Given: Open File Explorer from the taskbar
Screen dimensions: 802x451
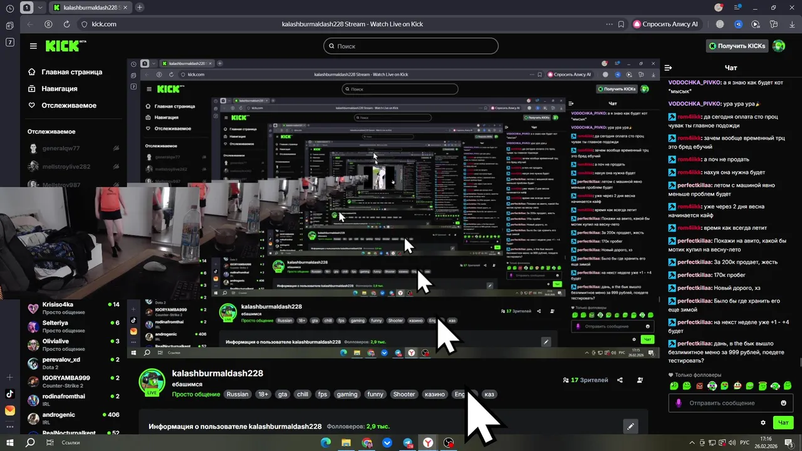Looking at the screenshot, I should point(346,442).
